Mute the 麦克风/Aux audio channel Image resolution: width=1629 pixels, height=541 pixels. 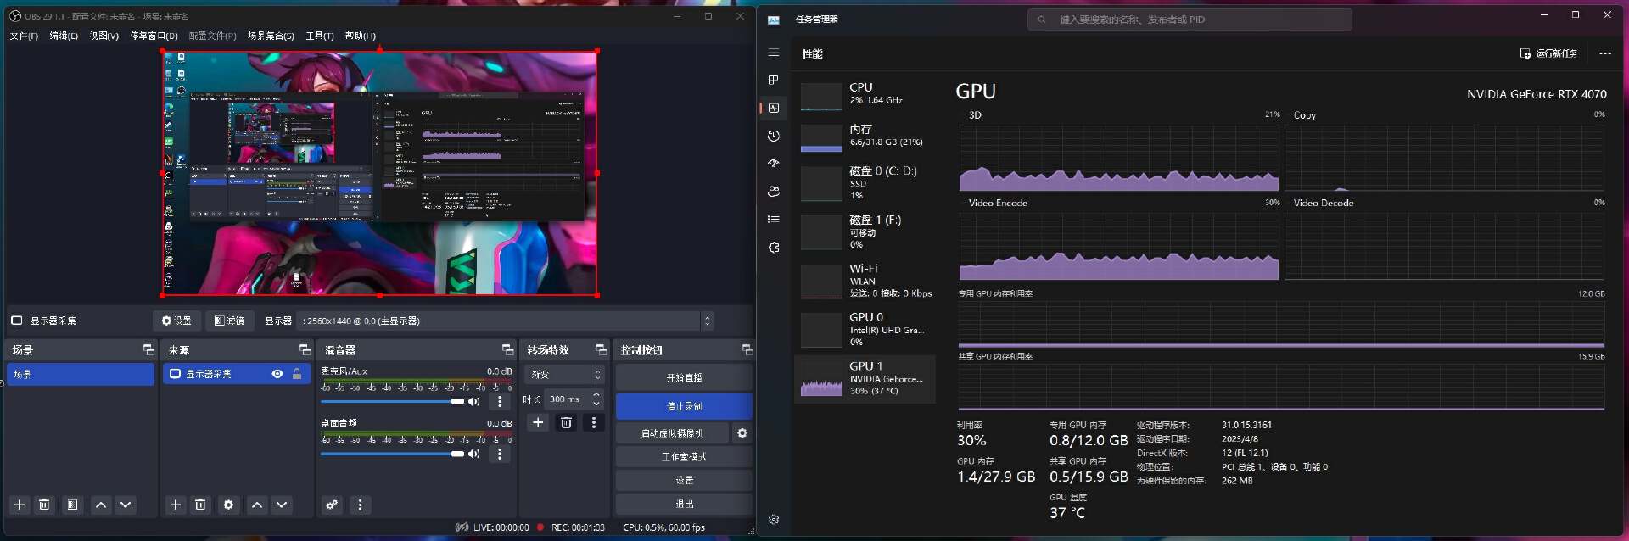click(x=474, y=401)
